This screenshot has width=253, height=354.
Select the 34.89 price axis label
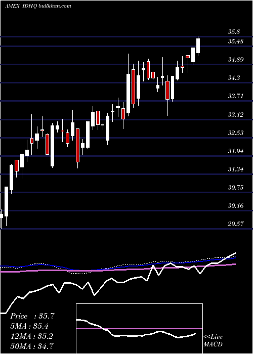pyautogui.click(x=235, y=60)
